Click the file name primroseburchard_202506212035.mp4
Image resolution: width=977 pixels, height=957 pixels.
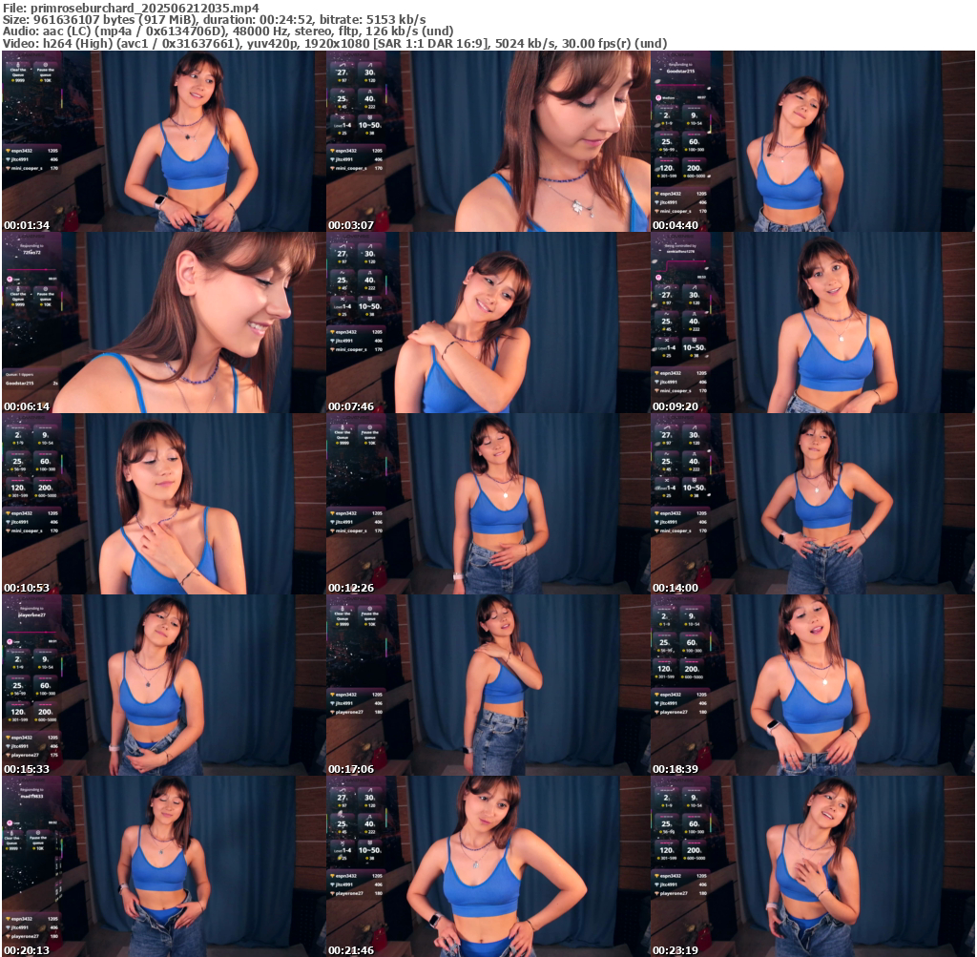(145, 8)
